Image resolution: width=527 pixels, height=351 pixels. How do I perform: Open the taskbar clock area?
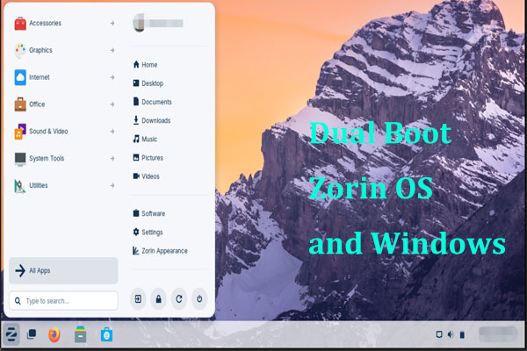(x=498, y=333)
